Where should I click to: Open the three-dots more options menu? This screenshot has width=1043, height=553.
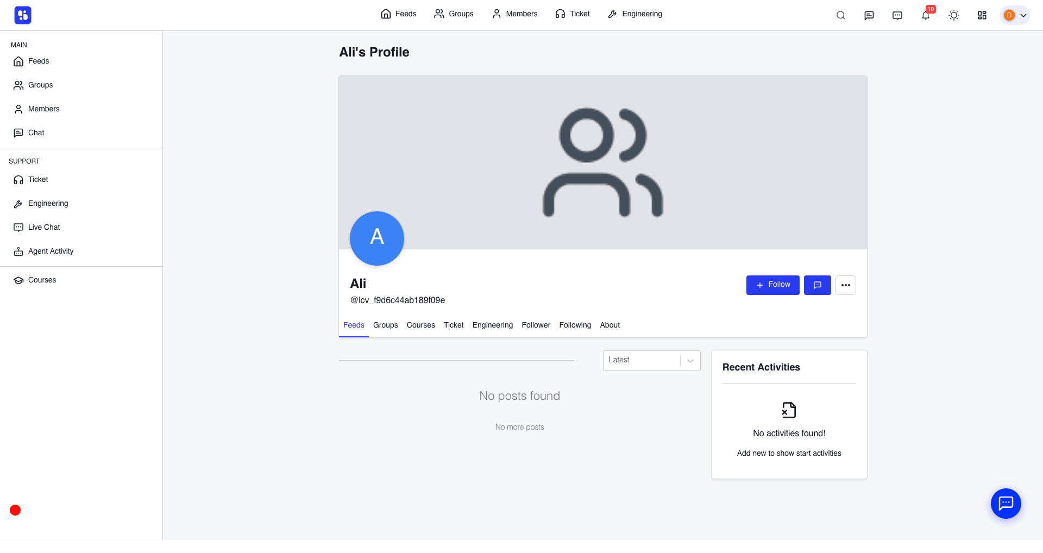pyautogui.click(x=845, y=285)
